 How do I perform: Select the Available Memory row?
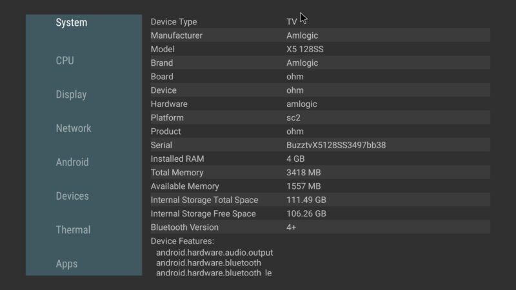(319, 186)
